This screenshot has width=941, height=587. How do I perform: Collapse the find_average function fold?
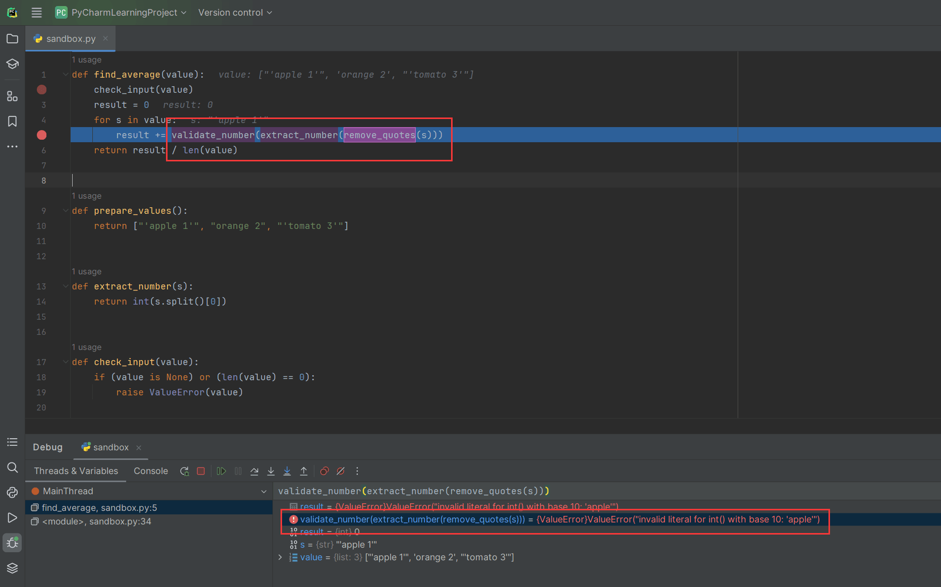click(66, 75)
